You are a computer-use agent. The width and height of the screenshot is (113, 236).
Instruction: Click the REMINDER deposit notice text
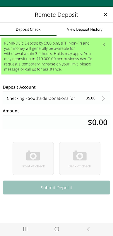[x=49, y=56]
